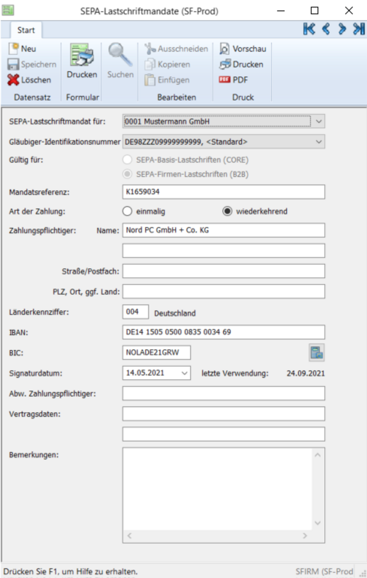Click the BIC lookup icon beside BIC field
This screenshot has width=367, height=578.
click(317, 353)
